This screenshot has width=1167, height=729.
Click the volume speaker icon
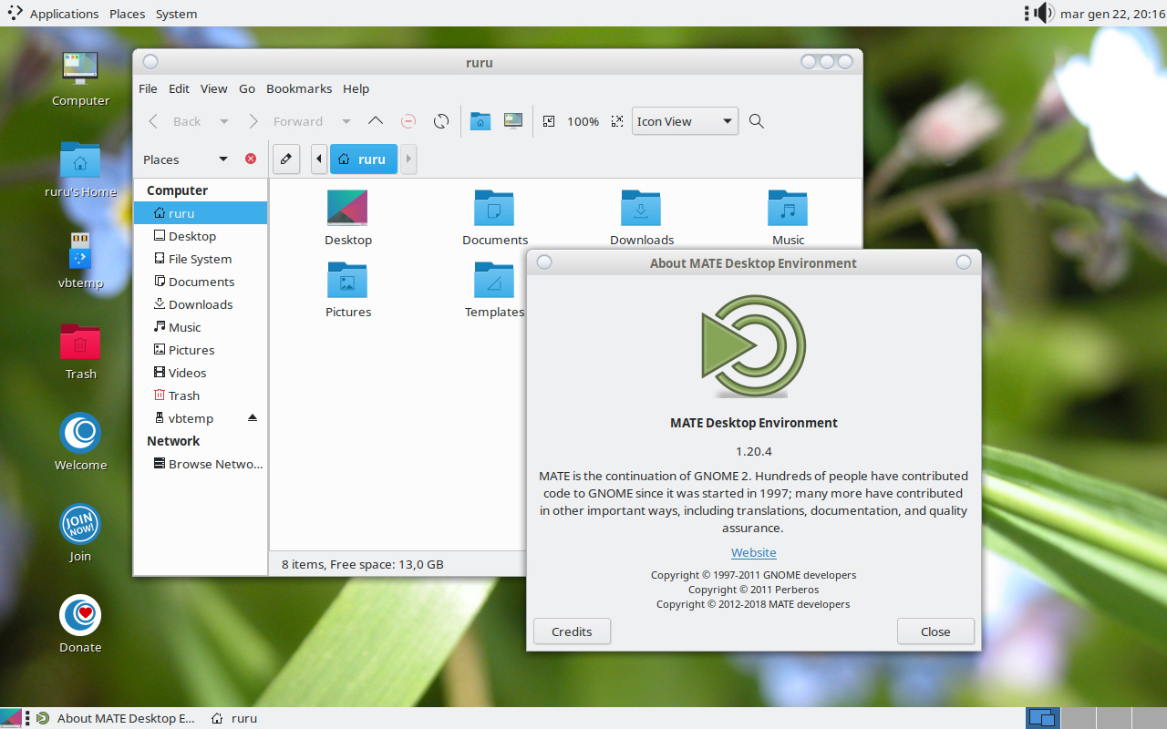tap(1044, 13)
